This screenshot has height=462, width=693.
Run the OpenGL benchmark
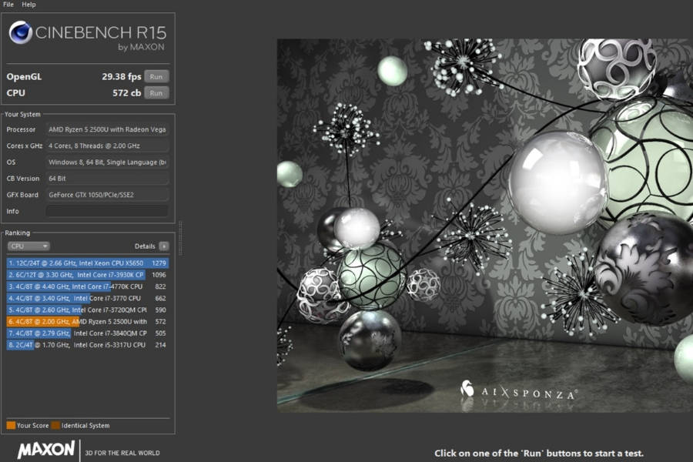[155, 76]
